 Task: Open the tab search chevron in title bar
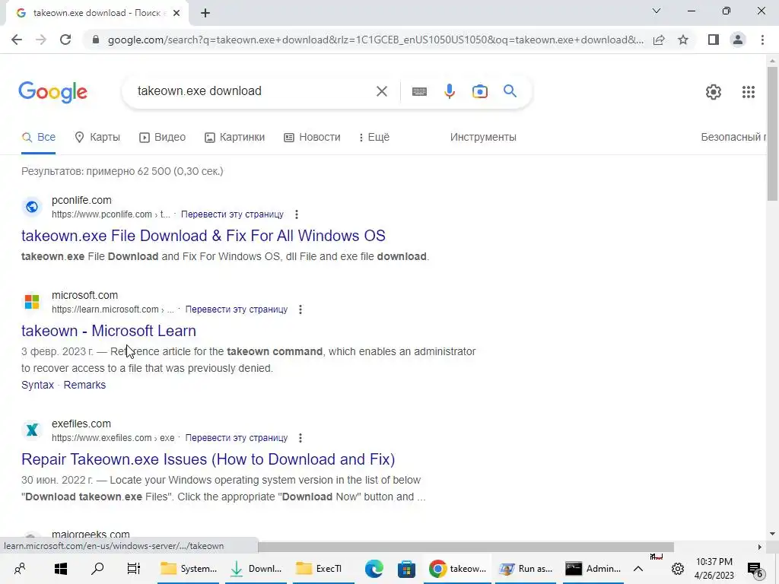(x=657, y=11)
